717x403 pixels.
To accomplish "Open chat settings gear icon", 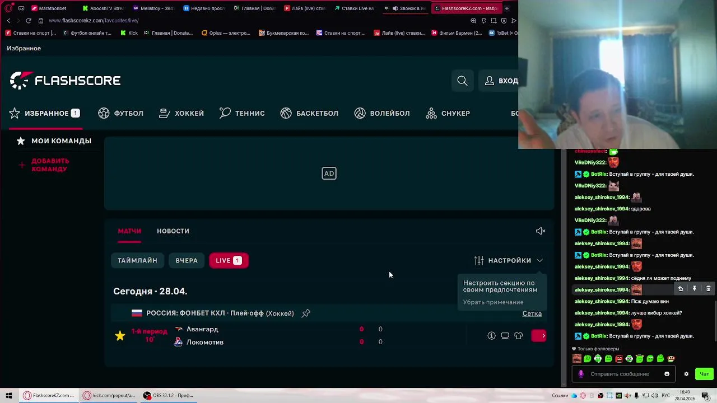I will coord(686,374).
